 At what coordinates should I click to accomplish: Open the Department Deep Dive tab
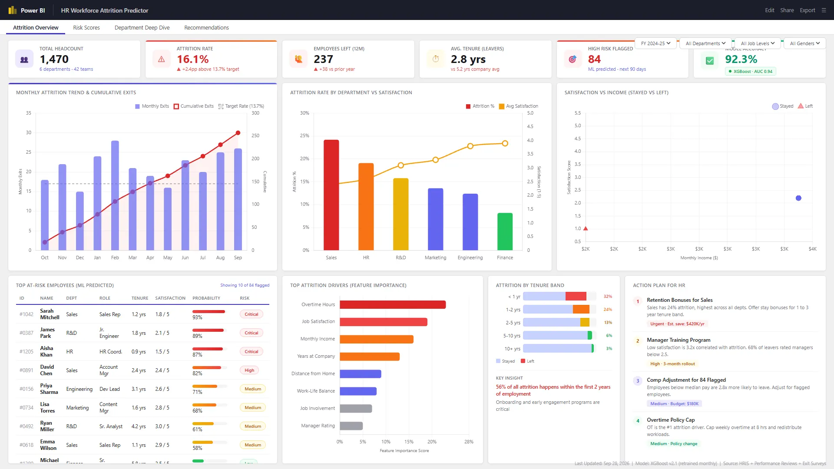tap(142, 27)
